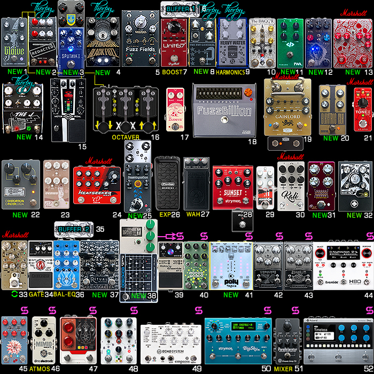Image resolution: width=374 pixels, height=374 pixels.
Task: Click the pink Venus pedal
Action: pyautogui.click(x=56, y=184)
